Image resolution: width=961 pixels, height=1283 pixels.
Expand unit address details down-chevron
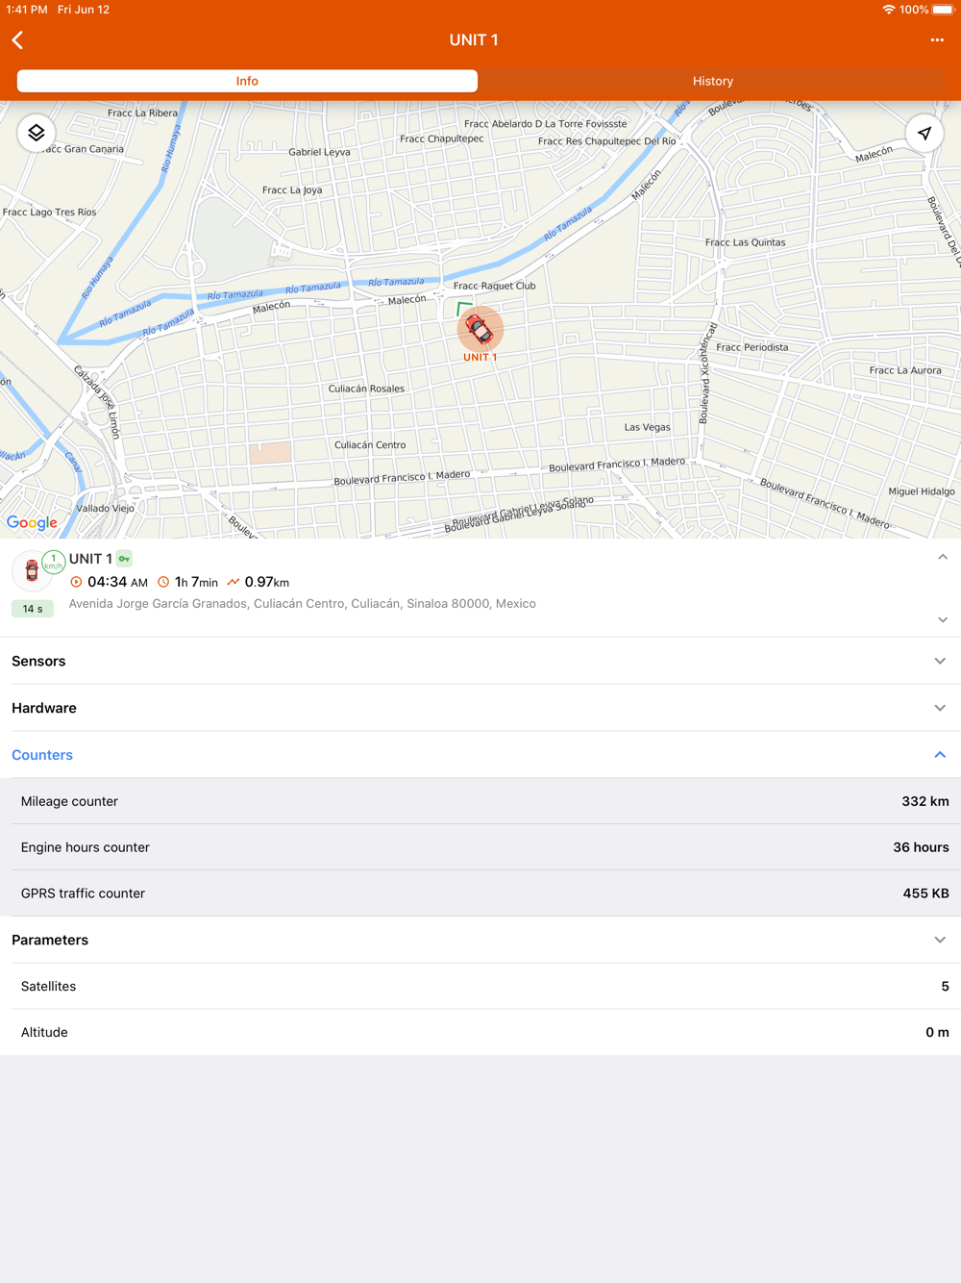click(943, 619)
